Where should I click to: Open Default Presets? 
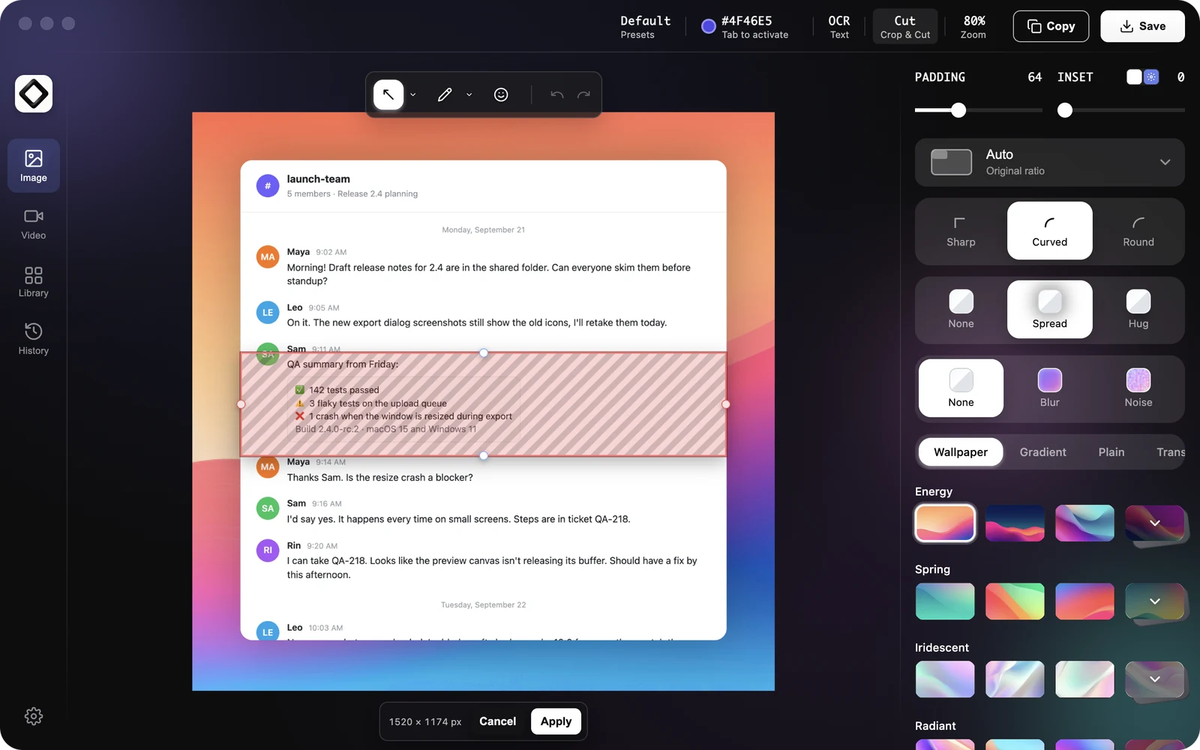(x=645, y=27)
